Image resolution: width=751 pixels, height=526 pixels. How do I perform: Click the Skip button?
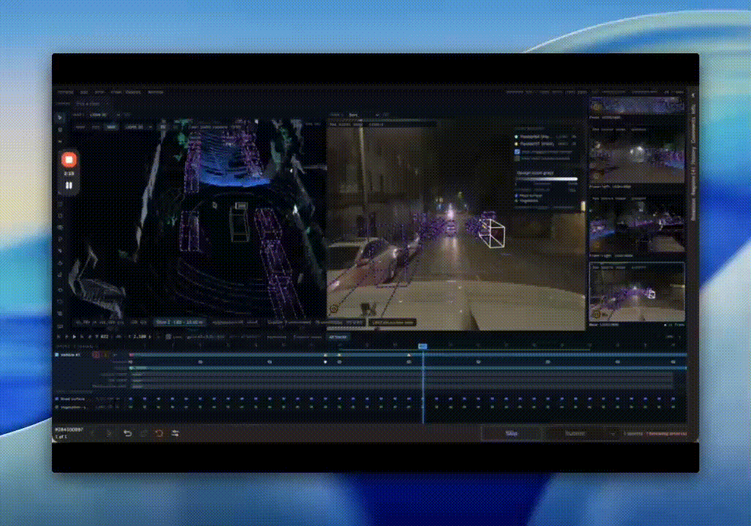pyautogui.click(x=511, y=433)
